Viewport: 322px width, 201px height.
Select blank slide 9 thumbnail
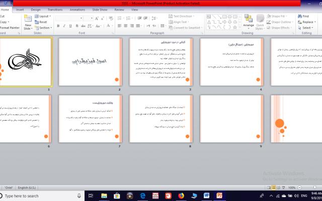[x=231, y=119]
